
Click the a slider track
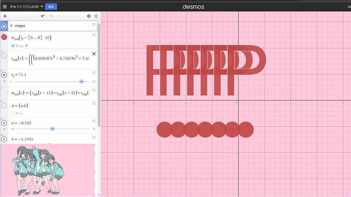[53, 129]
